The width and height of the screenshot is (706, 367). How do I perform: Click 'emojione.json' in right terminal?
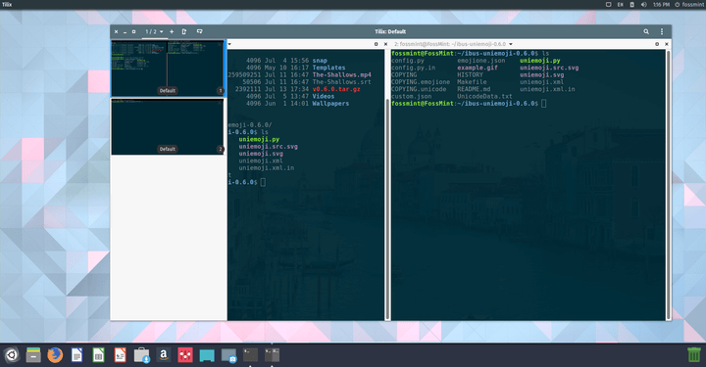coord(480,61)
